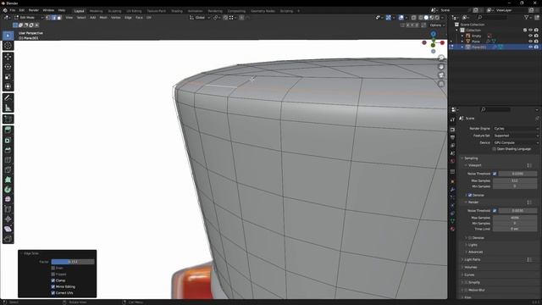Select the Spin tool
The width and height of the screenshot is (542, 305).
(8, 189)
